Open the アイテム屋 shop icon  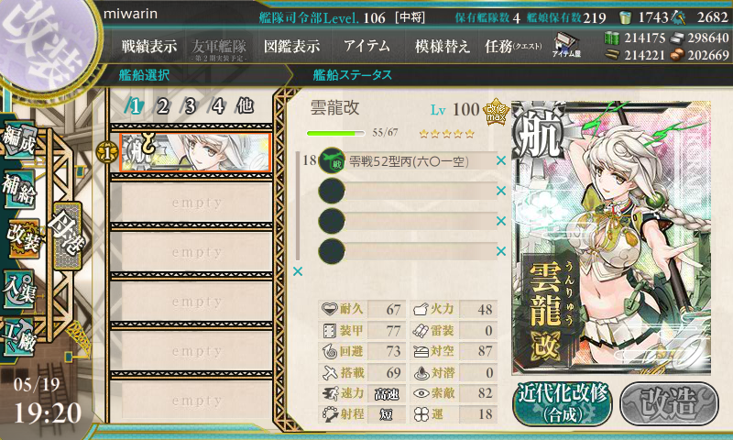[566, 45]
